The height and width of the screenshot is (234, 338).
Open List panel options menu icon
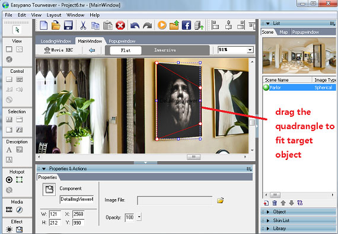pyautogui.click(x=333, y=23)
